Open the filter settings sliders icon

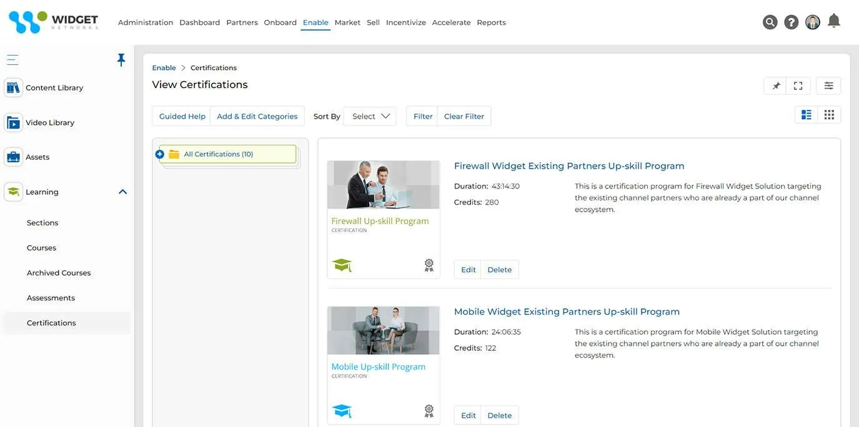(x=828, y=85)
